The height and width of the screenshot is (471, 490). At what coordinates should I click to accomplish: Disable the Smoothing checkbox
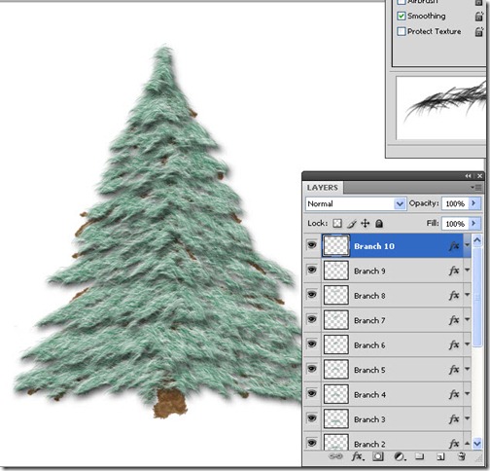[x=402, y=16]
